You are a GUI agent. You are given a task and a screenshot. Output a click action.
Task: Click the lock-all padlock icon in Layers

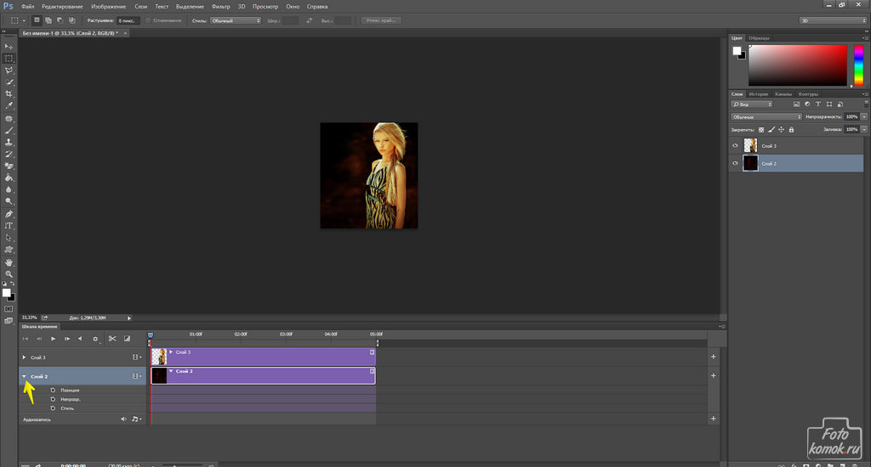click(792, 130)
